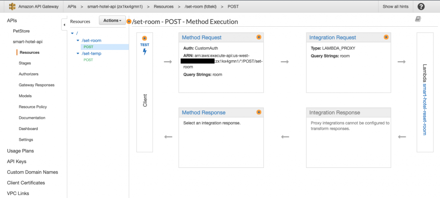
Task: Select the /set-room resource
Action: point(92,40)
